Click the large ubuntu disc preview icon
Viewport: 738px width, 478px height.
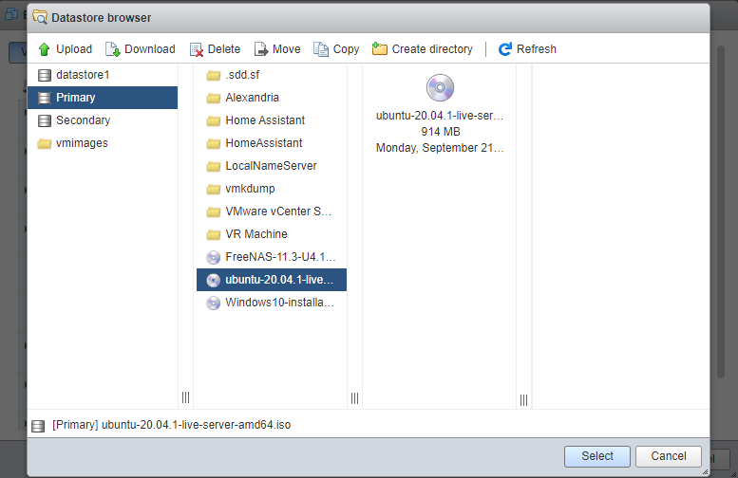440,88
